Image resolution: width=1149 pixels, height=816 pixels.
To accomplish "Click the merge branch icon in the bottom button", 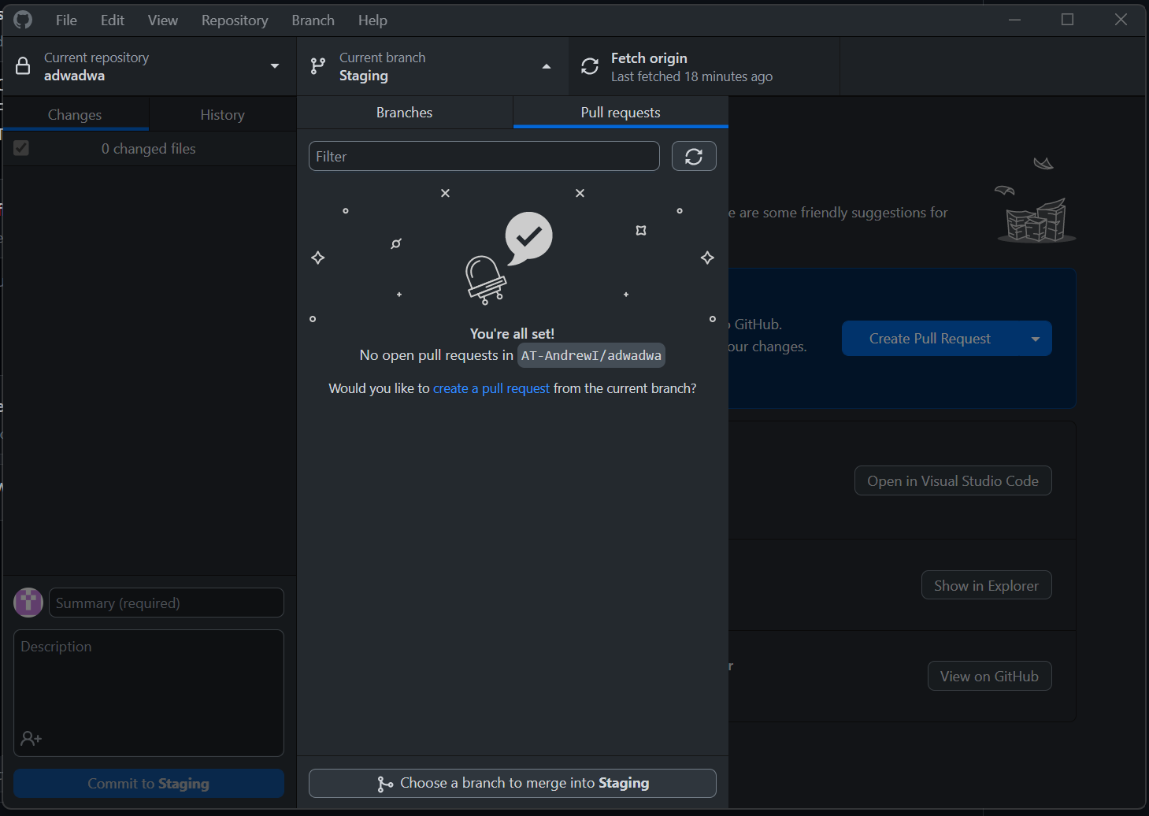I will pos(384,783).
